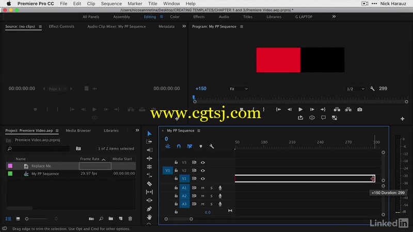Viewport: 413px width, 232px height.
Task: Select the Slip tool
Action: [x=149, y=192]
